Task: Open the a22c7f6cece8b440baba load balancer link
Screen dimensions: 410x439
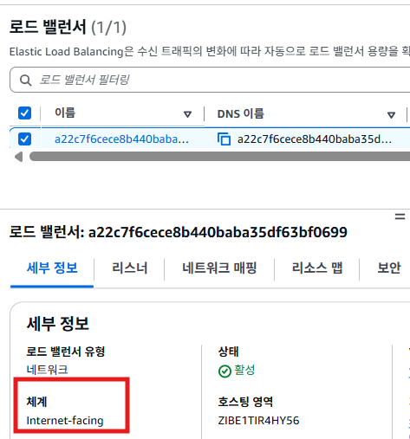Action: coord(121,139)
